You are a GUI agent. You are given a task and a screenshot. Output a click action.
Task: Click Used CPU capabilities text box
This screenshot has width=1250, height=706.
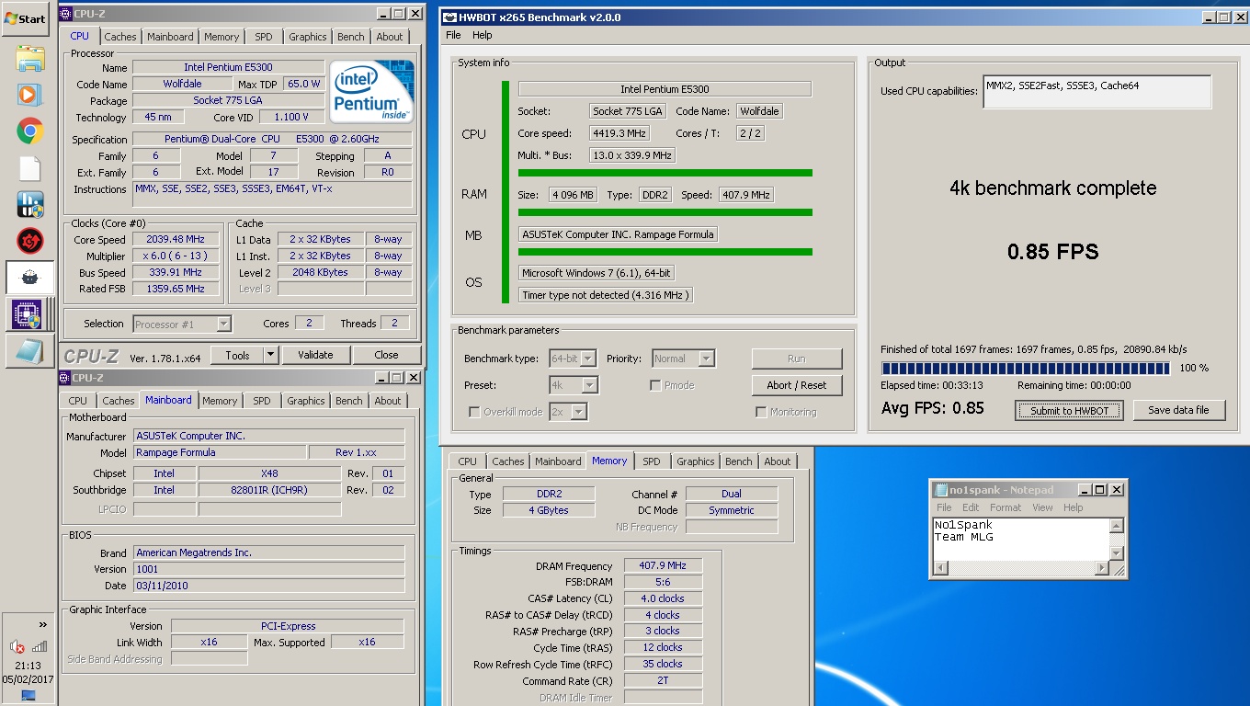click(x=1097, y=92)
